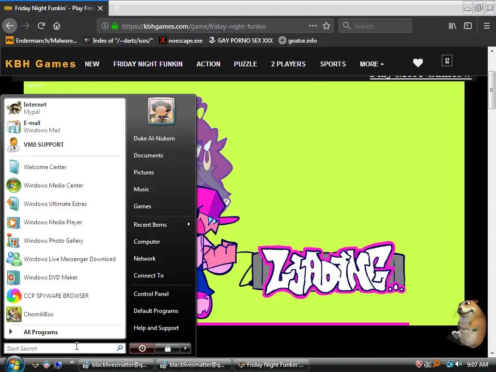Open Windows Ultimate Extras
Viewport: 496px width, 372px height.
[x=65, y=204]
